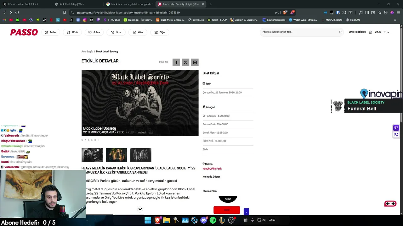Select the VIP BALKON - ₺4.900,00 row

coord(228,116)
